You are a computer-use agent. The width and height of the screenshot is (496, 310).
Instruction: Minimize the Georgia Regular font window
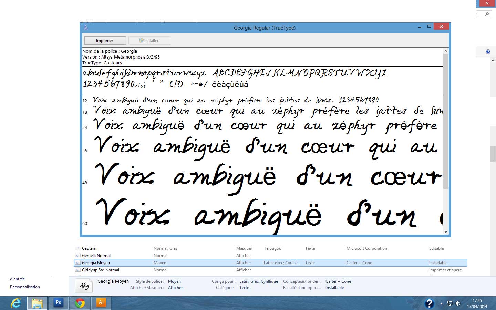[420, 27]
